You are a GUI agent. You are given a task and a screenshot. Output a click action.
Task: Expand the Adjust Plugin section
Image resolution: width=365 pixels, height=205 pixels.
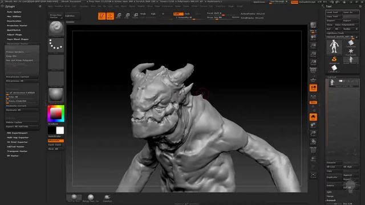(14, 35)
